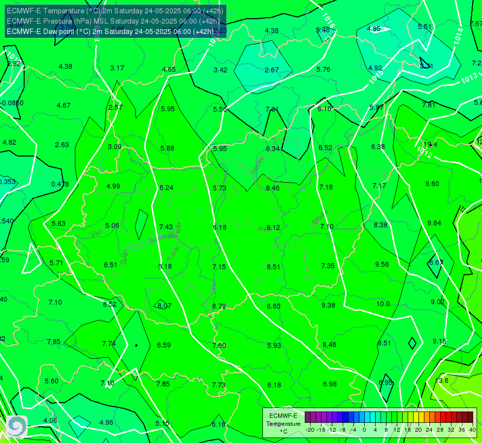Click the grid value 8.52
Screen dimensions: 482x443
click(x=110, y=304)
